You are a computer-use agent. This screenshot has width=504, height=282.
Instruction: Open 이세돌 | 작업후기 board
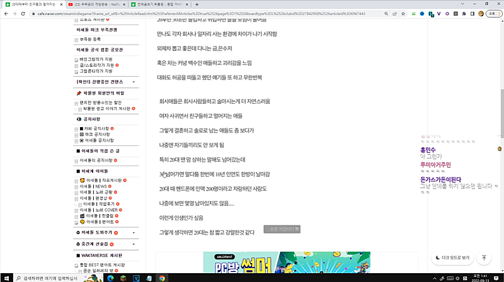pyautogui.click(x=99, y=204)
